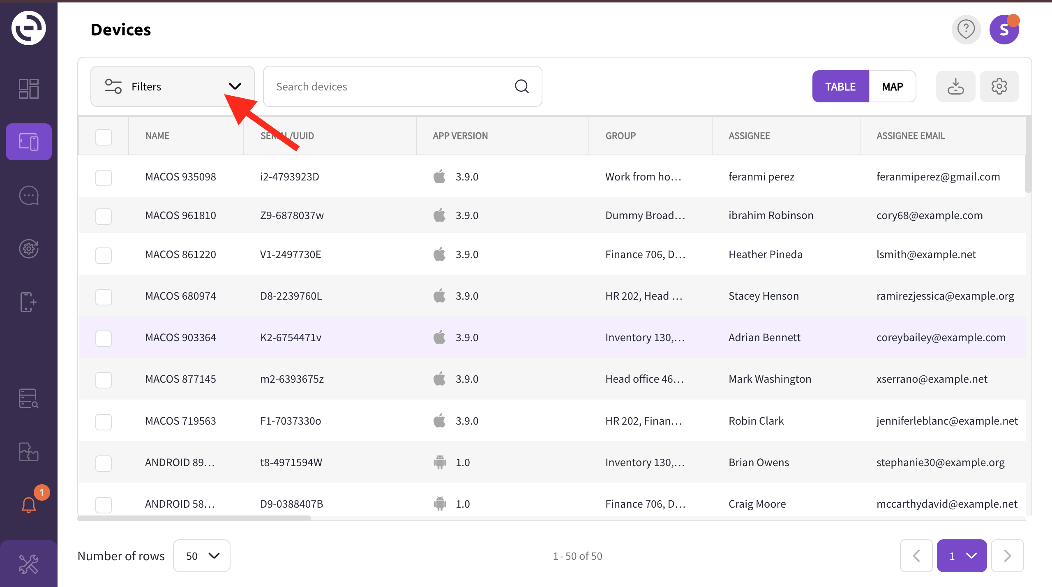The width and height of the screenshot is (1052, 587).
Task: Click the app logo at top left
Action: 29,28
